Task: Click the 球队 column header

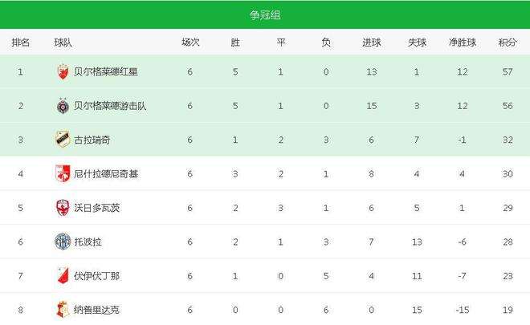Action: click(63, 43)
